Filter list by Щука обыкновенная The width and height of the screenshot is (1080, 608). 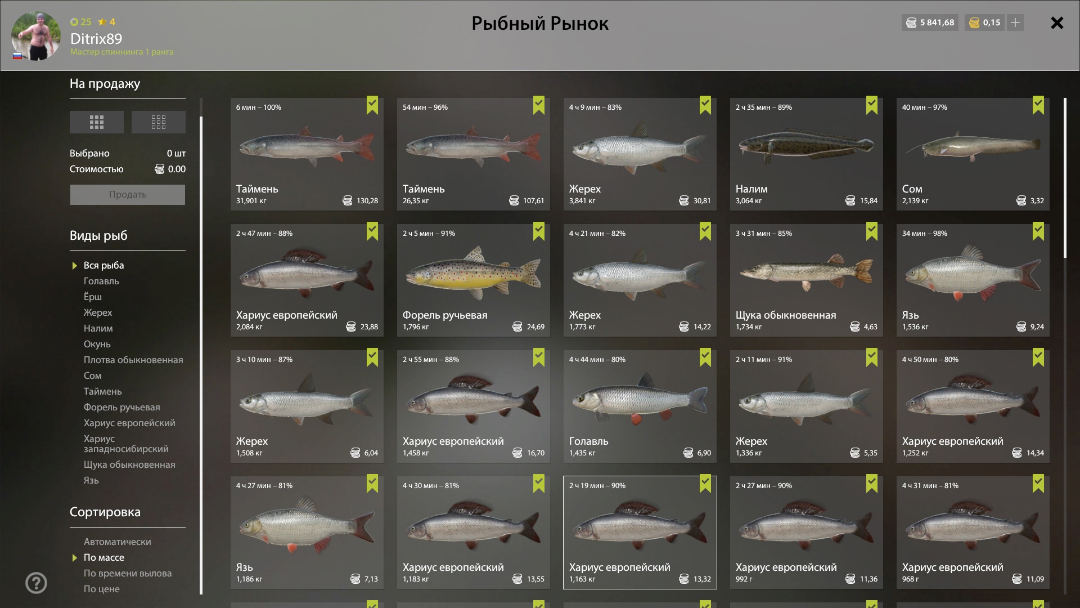(x=129, y=464)
